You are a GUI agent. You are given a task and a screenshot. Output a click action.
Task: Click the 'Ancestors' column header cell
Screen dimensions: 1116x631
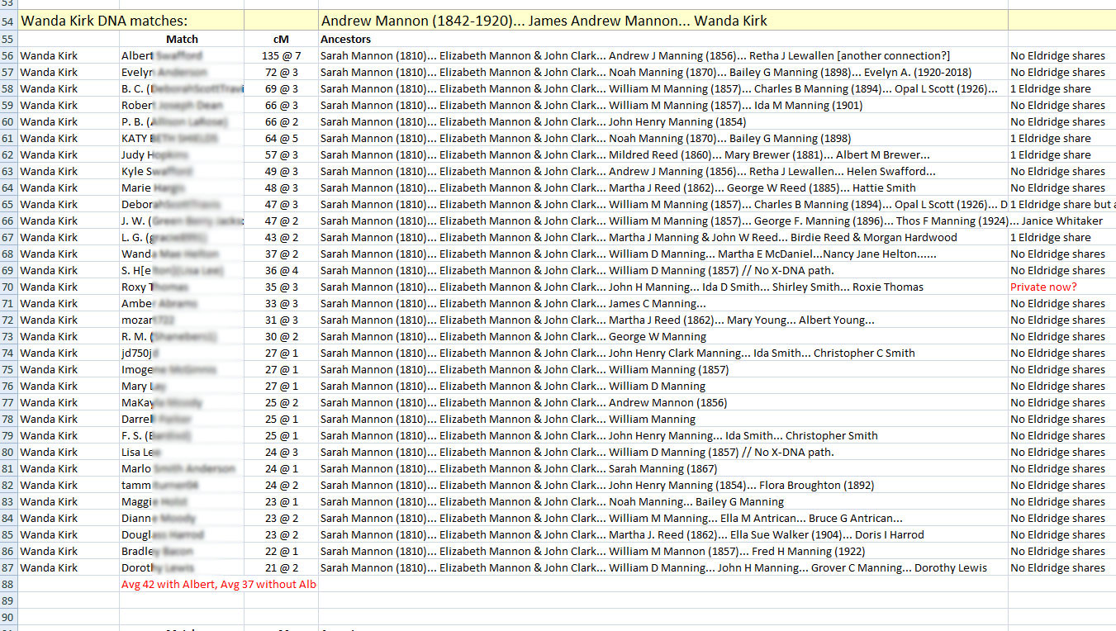(x=663, y=39)
